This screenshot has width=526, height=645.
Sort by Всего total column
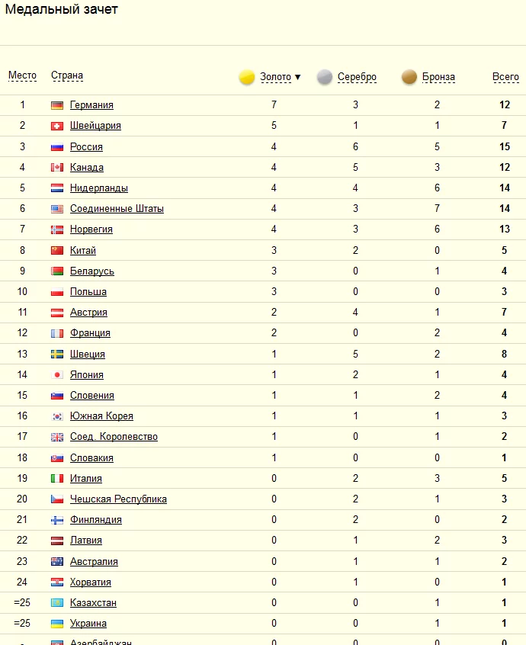[505, 77]
